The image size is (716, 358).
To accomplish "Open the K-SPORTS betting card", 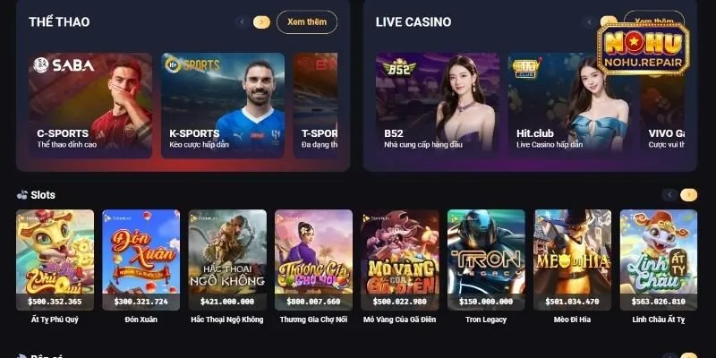I will [223, 106].
